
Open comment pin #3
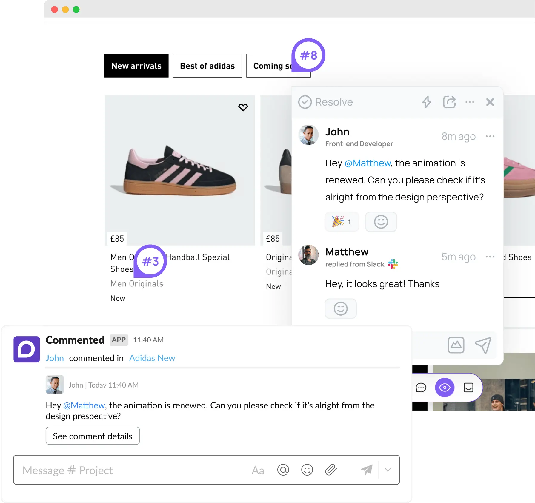[x=150, y=261]
